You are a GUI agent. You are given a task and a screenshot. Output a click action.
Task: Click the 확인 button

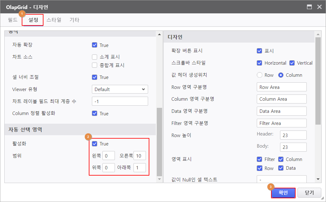(283, 193)
